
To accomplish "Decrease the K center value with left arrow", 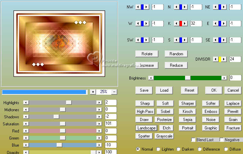I will (x=176, y=24).
